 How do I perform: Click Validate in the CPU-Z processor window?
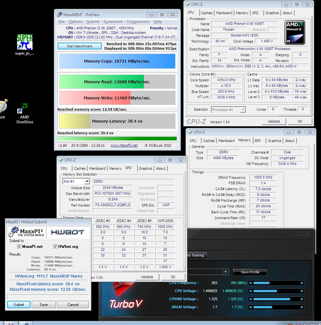click(274, 121)
